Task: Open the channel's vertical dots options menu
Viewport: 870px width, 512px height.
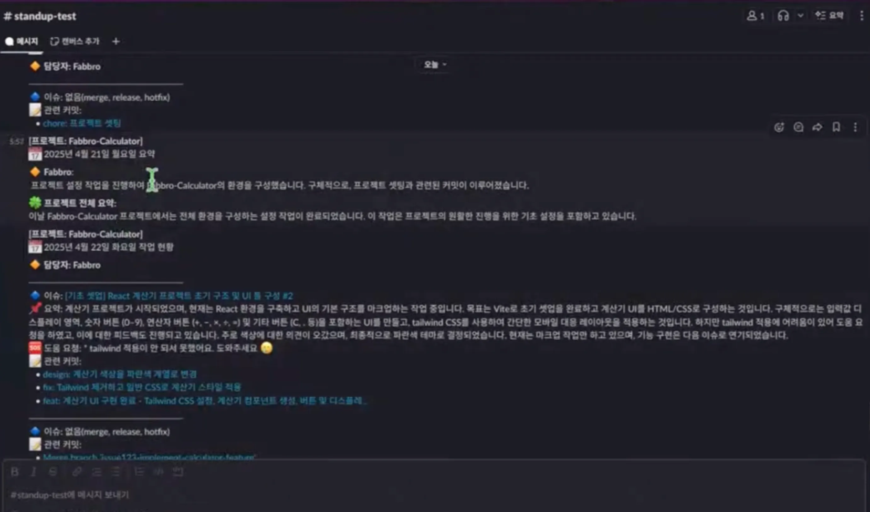Action: [x=861, y=16]
